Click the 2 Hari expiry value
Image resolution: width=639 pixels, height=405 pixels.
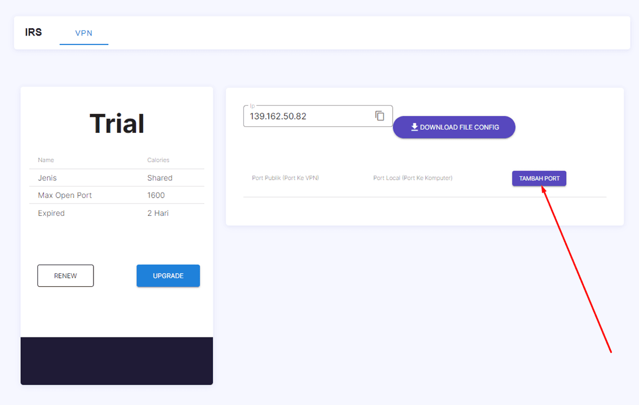click(x=158, y=213)
